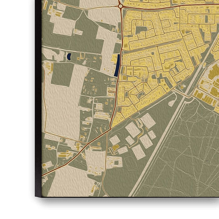
Task: Click the junction of the two red roads
Action: tap(109, 131)
